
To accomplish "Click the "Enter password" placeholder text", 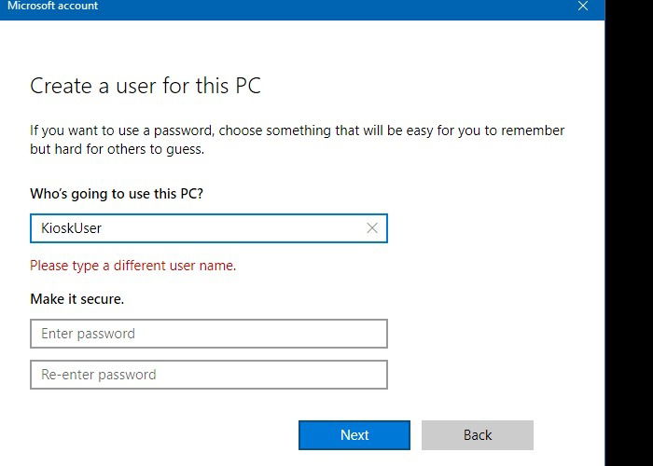I will click(88, 334).
